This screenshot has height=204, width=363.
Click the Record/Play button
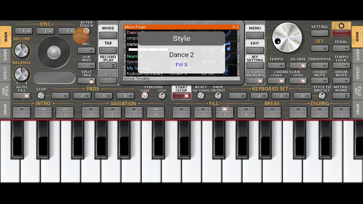(x=108, y=65)
